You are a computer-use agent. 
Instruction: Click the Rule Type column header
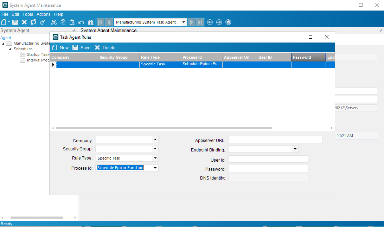coord(160,57)
